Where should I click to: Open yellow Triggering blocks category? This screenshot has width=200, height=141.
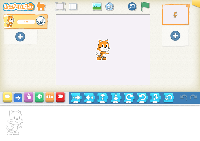(x=7, y=97)
